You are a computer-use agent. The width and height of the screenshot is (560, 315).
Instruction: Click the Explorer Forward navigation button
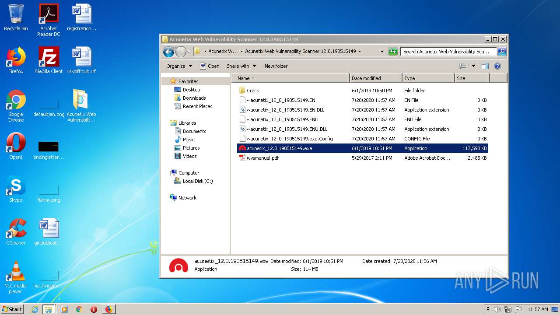181,52
